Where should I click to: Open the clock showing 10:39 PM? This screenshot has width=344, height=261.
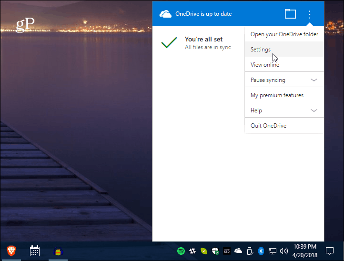[305, 251]
